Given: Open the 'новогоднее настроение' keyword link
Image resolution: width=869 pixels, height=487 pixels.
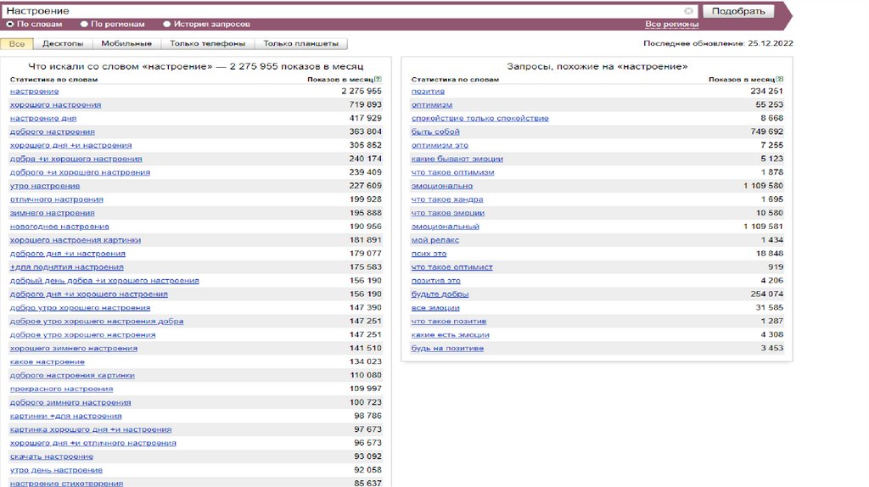Looking at the screenshot, I should (59, 227).
